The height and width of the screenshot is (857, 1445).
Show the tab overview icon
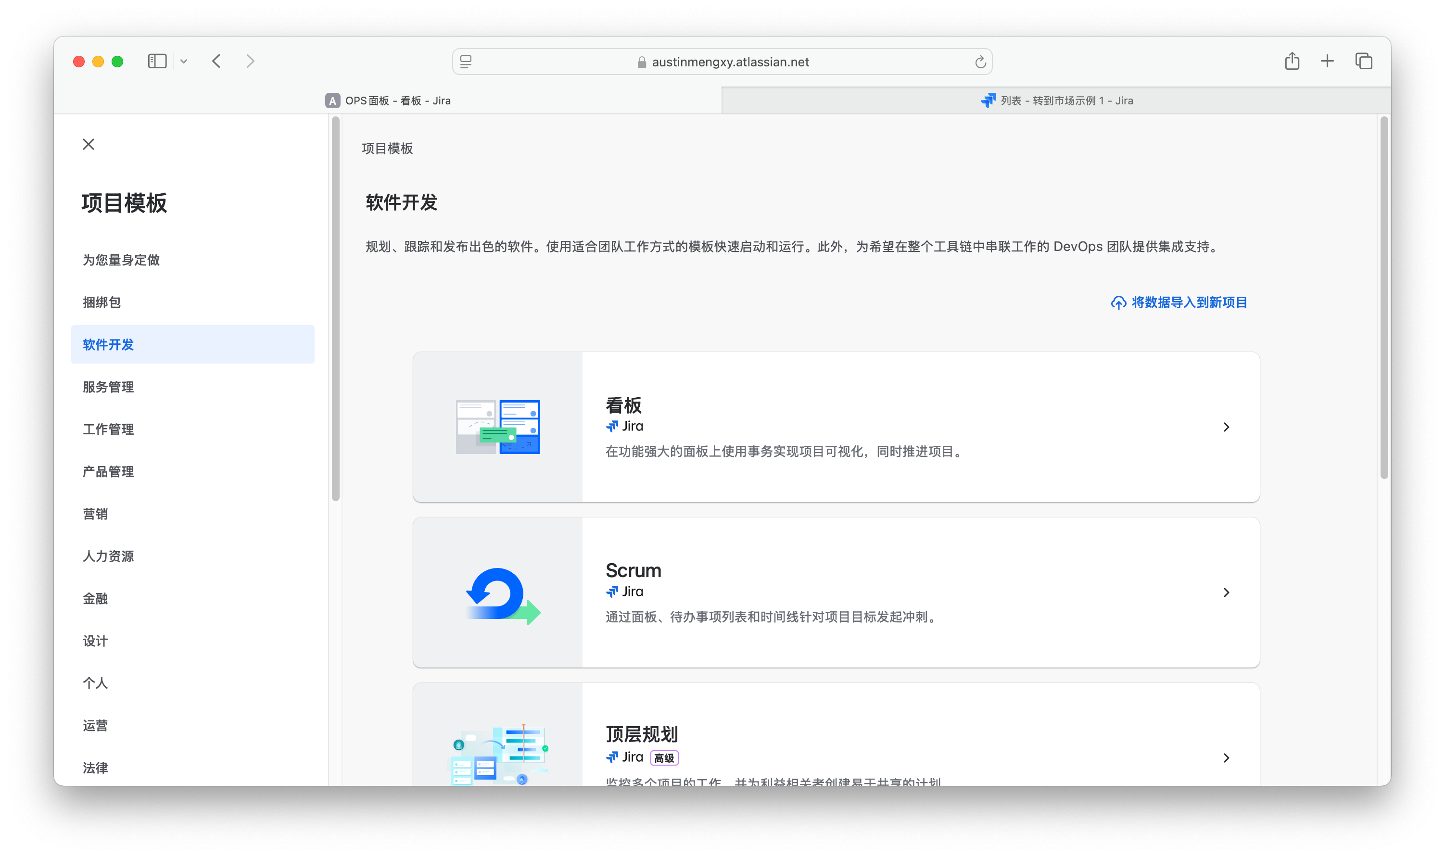[x=1364, y=61]
